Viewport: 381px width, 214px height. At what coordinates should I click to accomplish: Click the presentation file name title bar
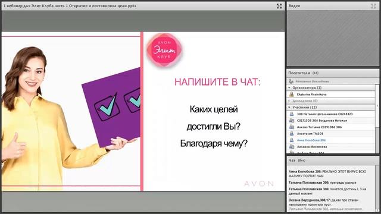coord(143,6)
